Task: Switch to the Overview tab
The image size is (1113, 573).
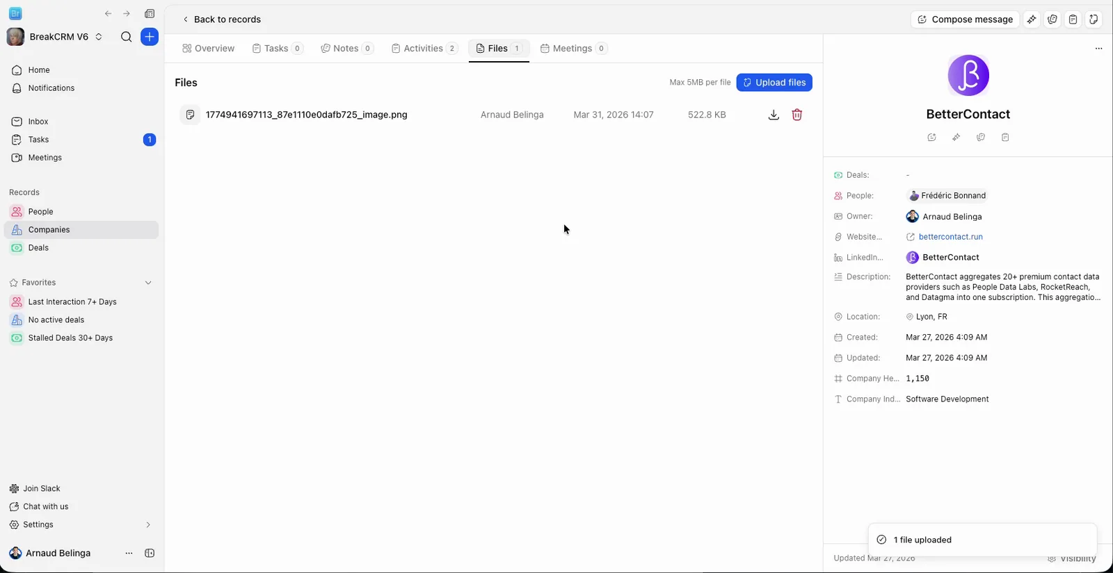Action: click(208, 49)
